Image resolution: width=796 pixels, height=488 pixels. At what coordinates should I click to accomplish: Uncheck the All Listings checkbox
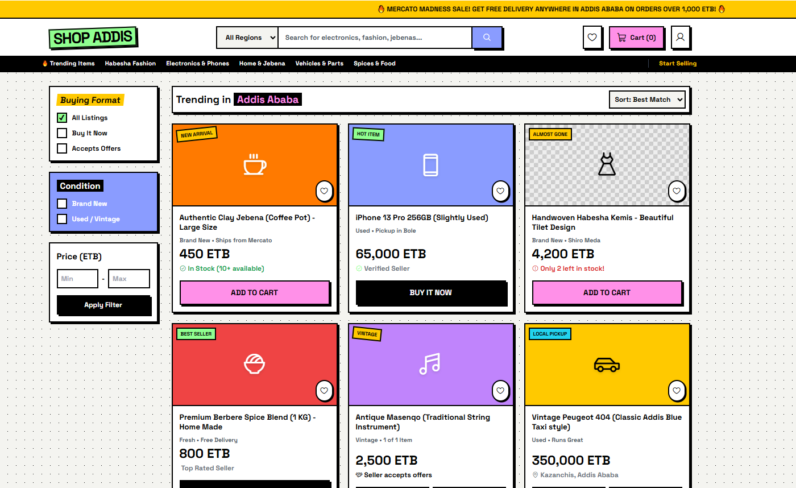coord(62,118)
